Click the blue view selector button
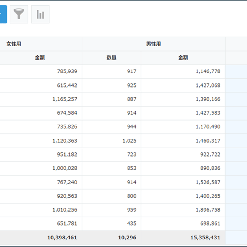The width and height of the screenshot is (247, 247). [x=3, y=14]
